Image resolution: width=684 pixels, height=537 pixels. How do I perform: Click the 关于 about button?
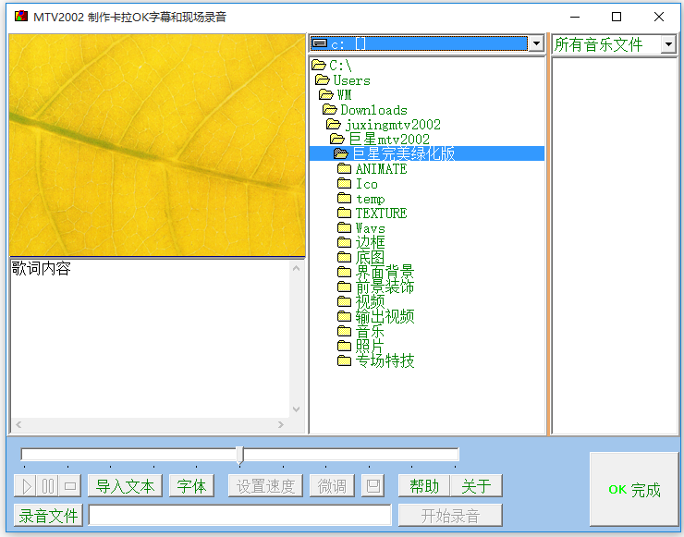[477, 486]
